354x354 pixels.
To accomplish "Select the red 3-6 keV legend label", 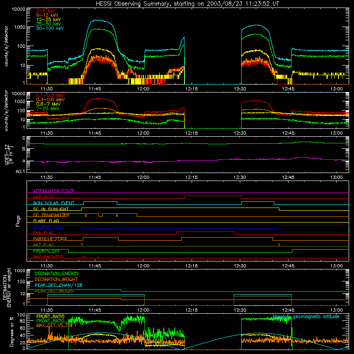I will point(46,11).
